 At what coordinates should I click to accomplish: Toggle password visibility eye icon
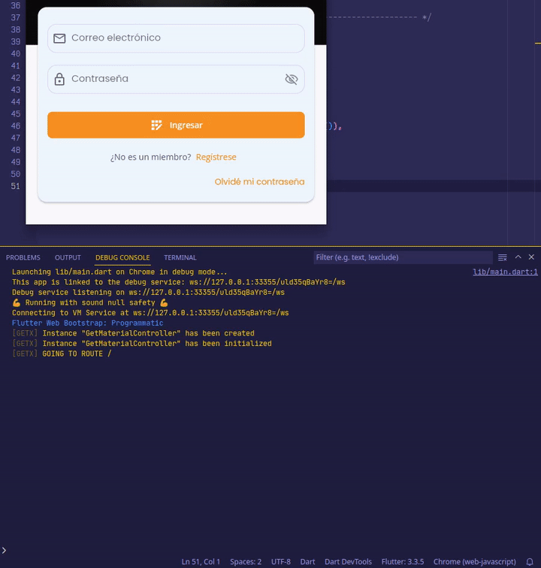click(x=292, y=79)
